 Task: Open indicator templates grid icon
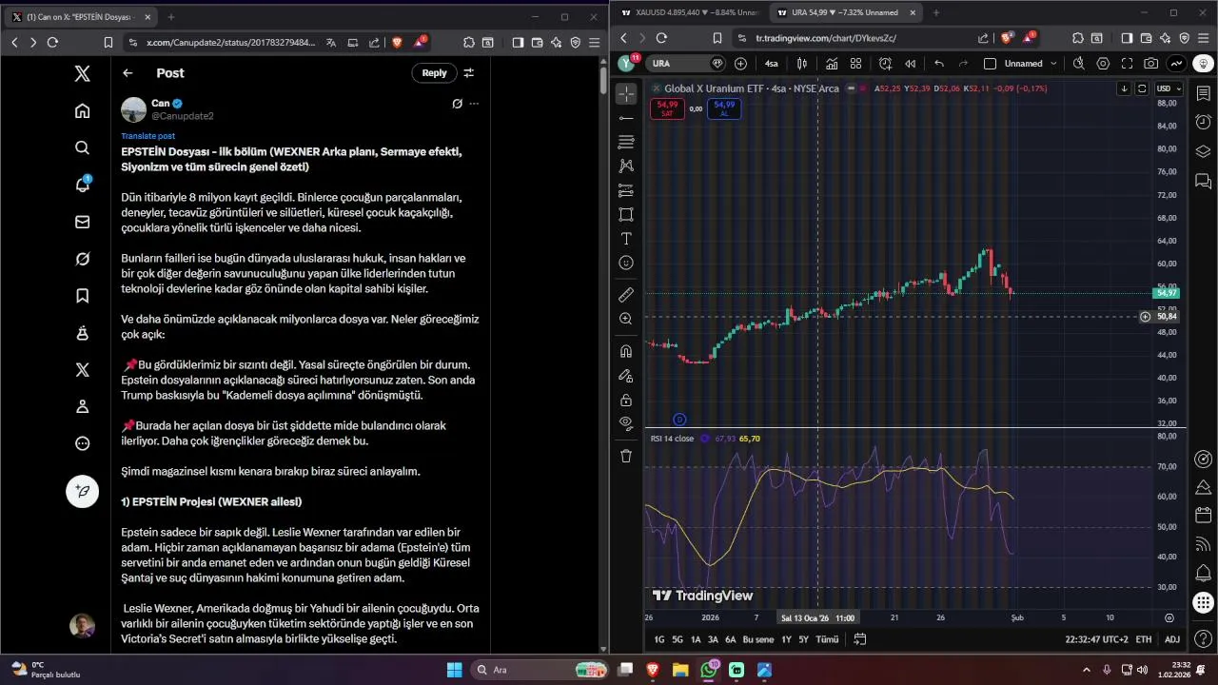coord(856,64)
